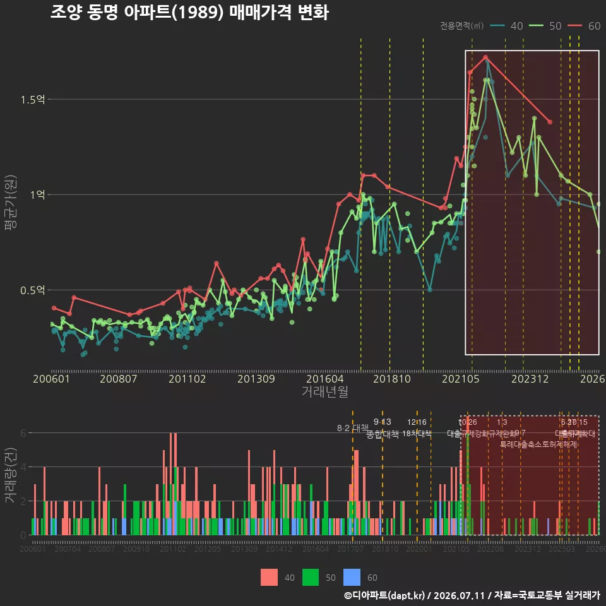The width and height of the screenshot is (606, 606).
Task: Click the chart title 조양 동명 아파트(1989)
Action: [x=137, y=13]
